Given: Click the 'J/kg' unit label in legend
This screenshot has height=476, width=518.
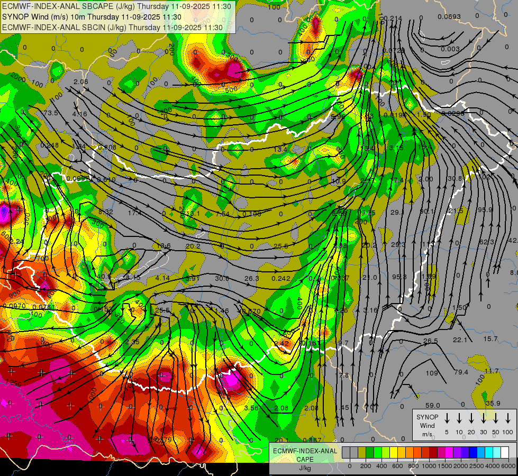Looking at the screenshot, I should (x=305, y=468).
